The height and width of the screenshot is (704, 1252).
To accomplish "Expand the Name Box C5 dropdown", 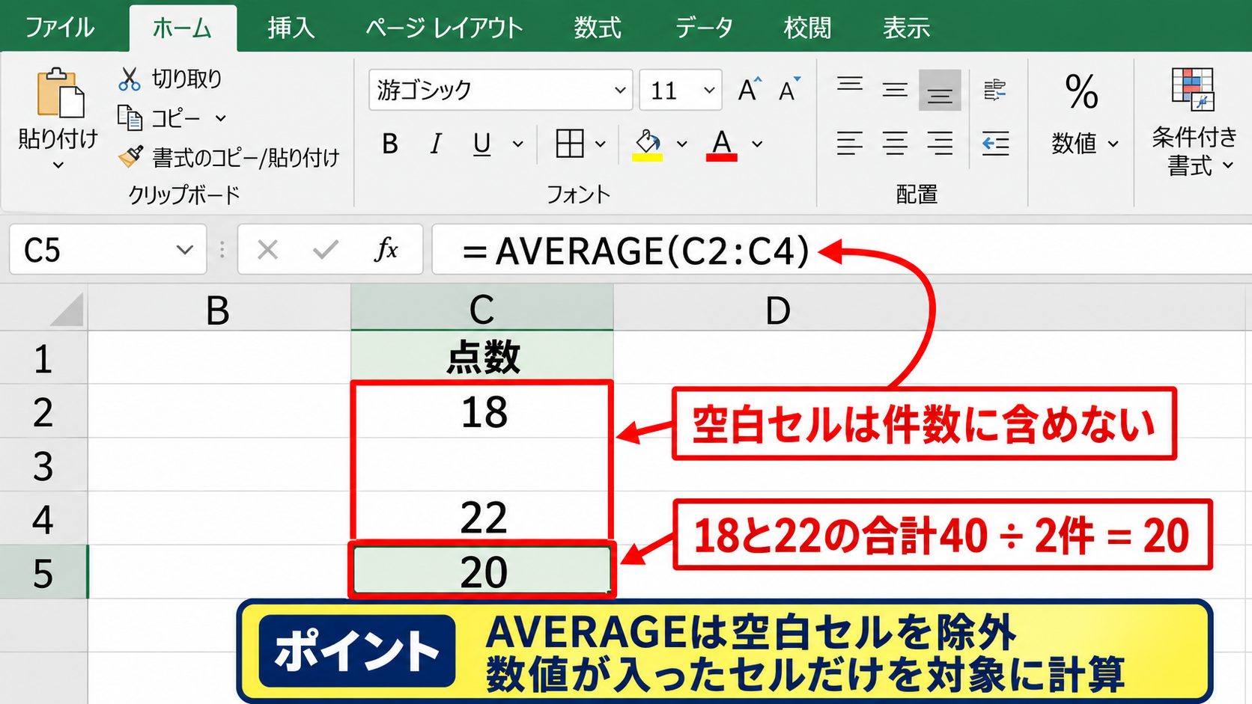I will point(184,250).
